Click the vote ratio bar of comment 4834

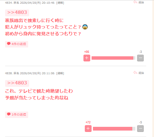pos(113,58)
